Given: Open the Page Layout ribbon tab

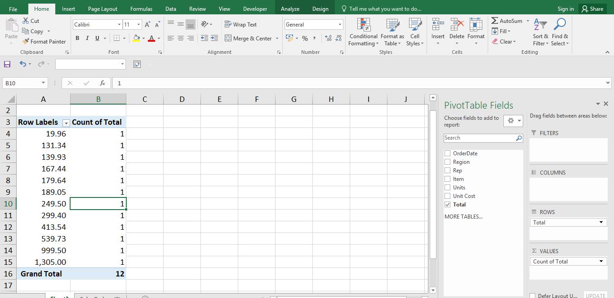Looking at the screenshot, I should pyautogui.click(x=102, y=8).
